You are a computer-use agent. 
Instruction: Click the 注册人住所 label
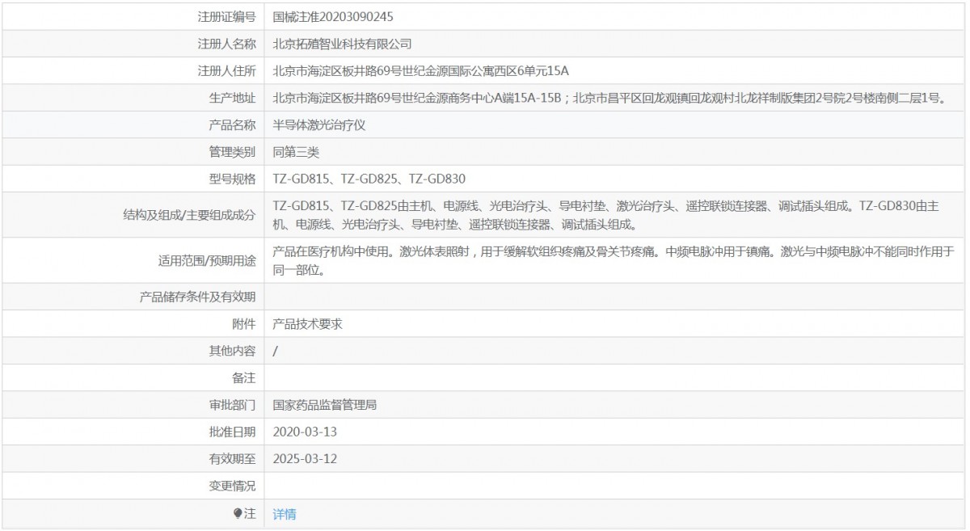(226, 71)
